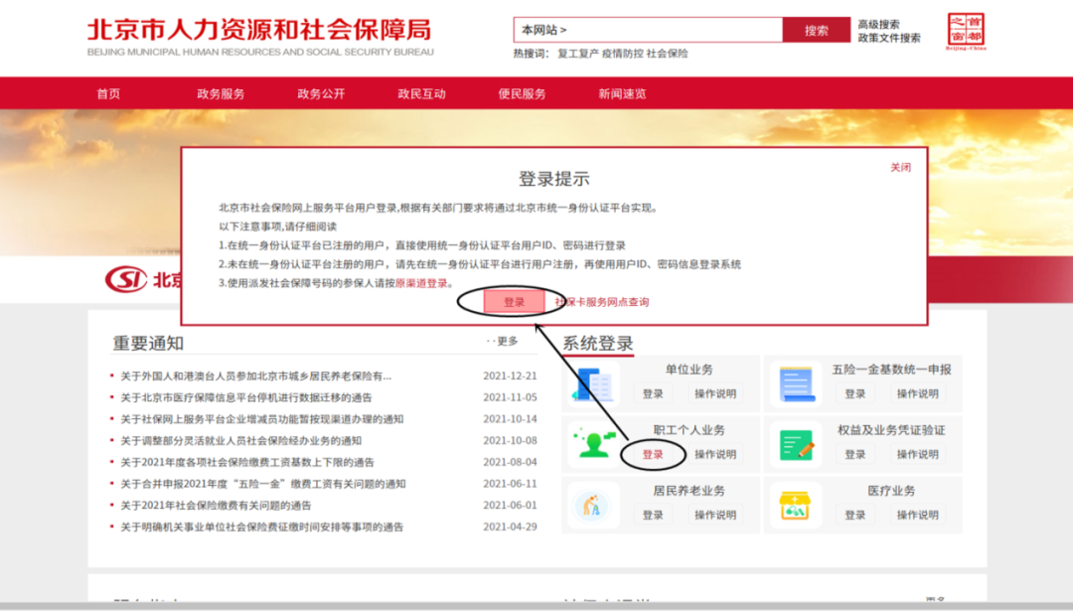Viewport: 1073px width, 611px height.
Task: Click the 北京市人力资源和社会保障局 site title
Action: click(259, 30)
